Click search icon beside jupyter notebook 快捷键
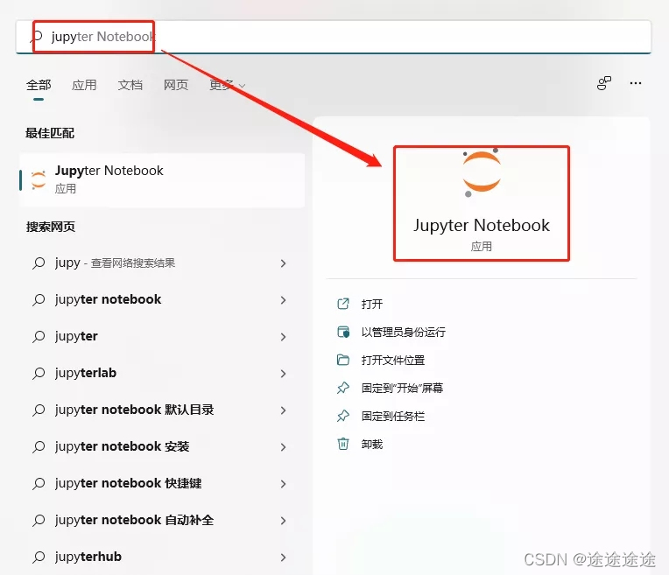 click(x=39, y=483)
